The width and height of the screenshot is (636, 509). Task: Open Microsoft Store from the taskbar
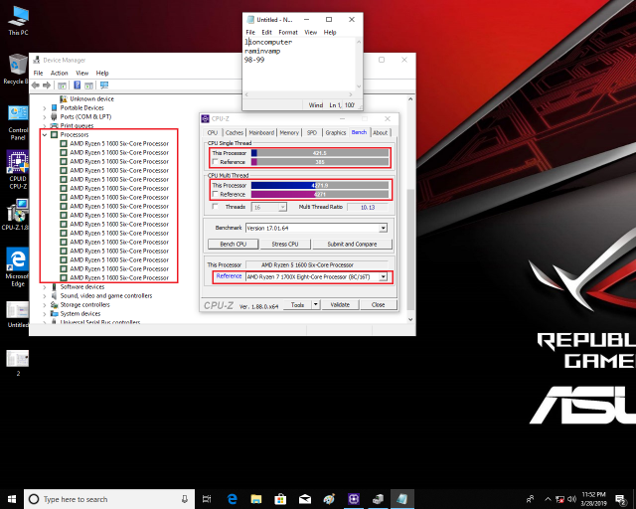pyautogui.click(x=281, y=498)
